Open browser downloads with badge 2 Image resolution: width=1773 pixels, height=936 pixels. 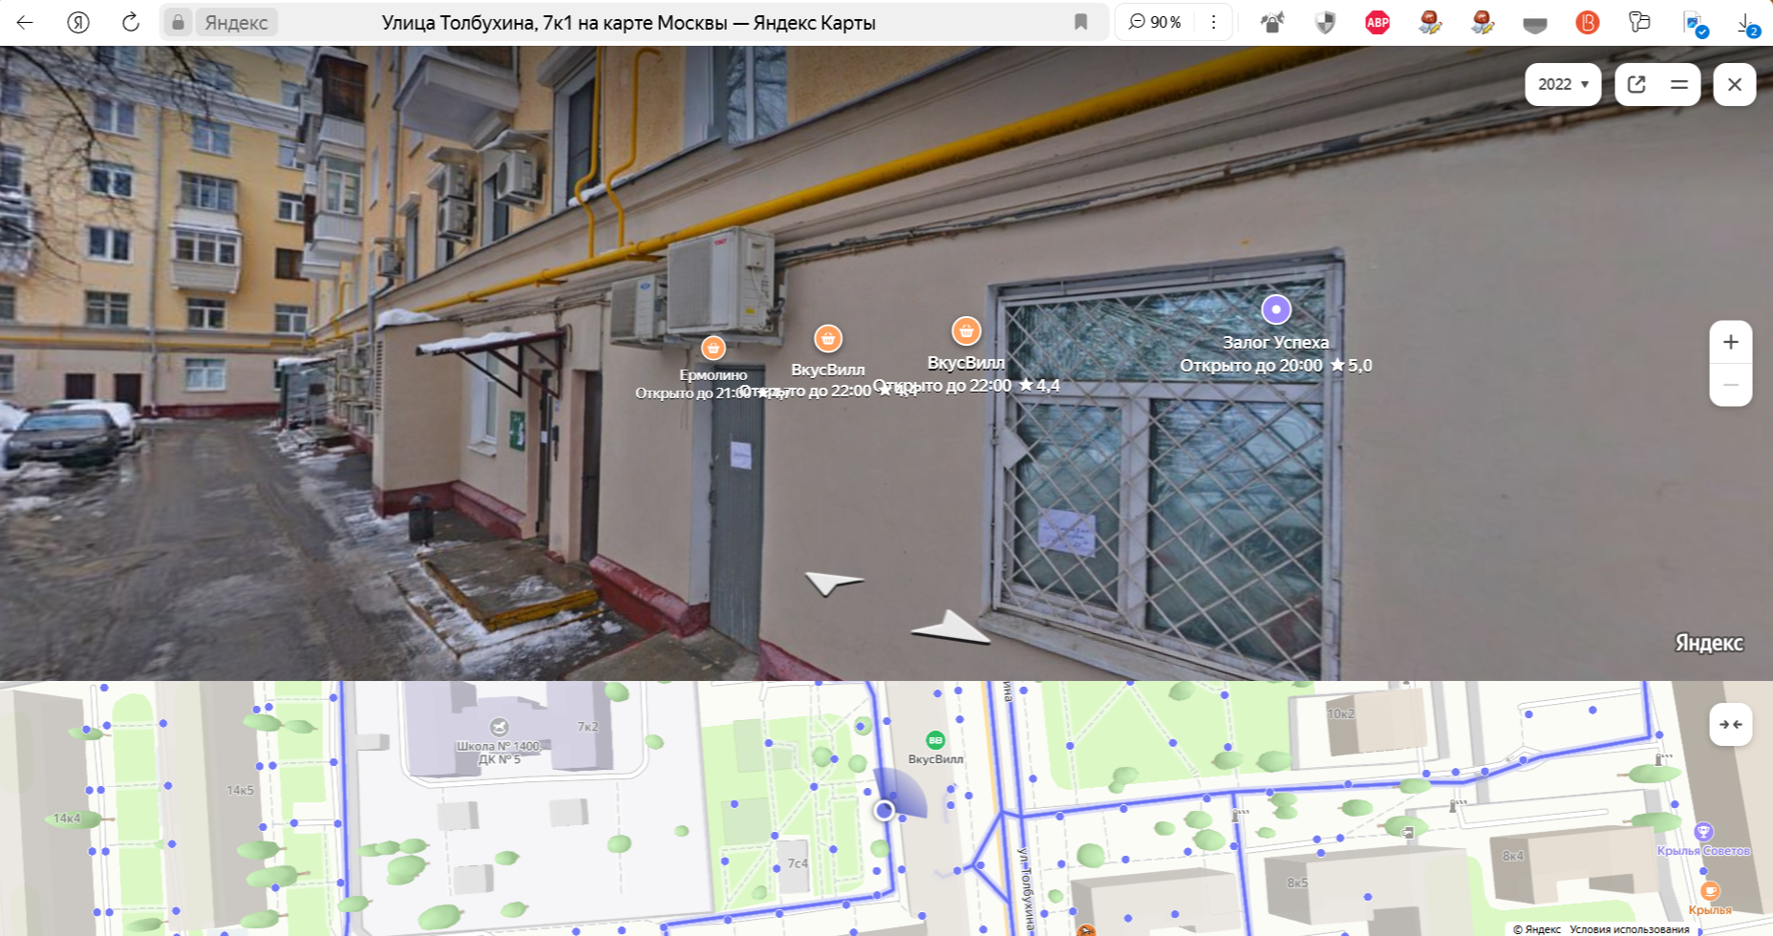coord(1747,24)
